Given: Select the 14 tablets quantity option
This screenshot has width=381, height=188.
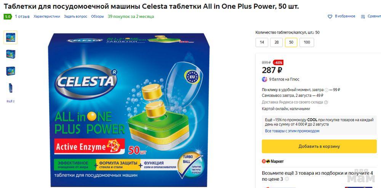Looking at the screenshot, I should [262, 42].
